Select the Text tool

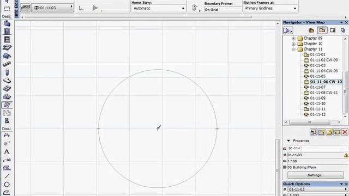[7, 151]
